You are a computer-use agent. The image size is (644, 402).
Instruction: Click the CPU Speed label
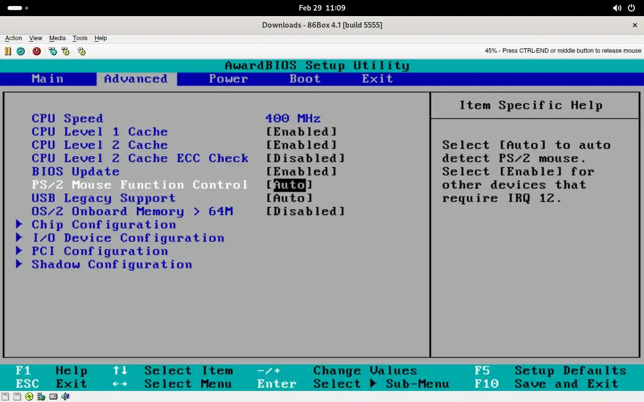click(x=67, y=119)
